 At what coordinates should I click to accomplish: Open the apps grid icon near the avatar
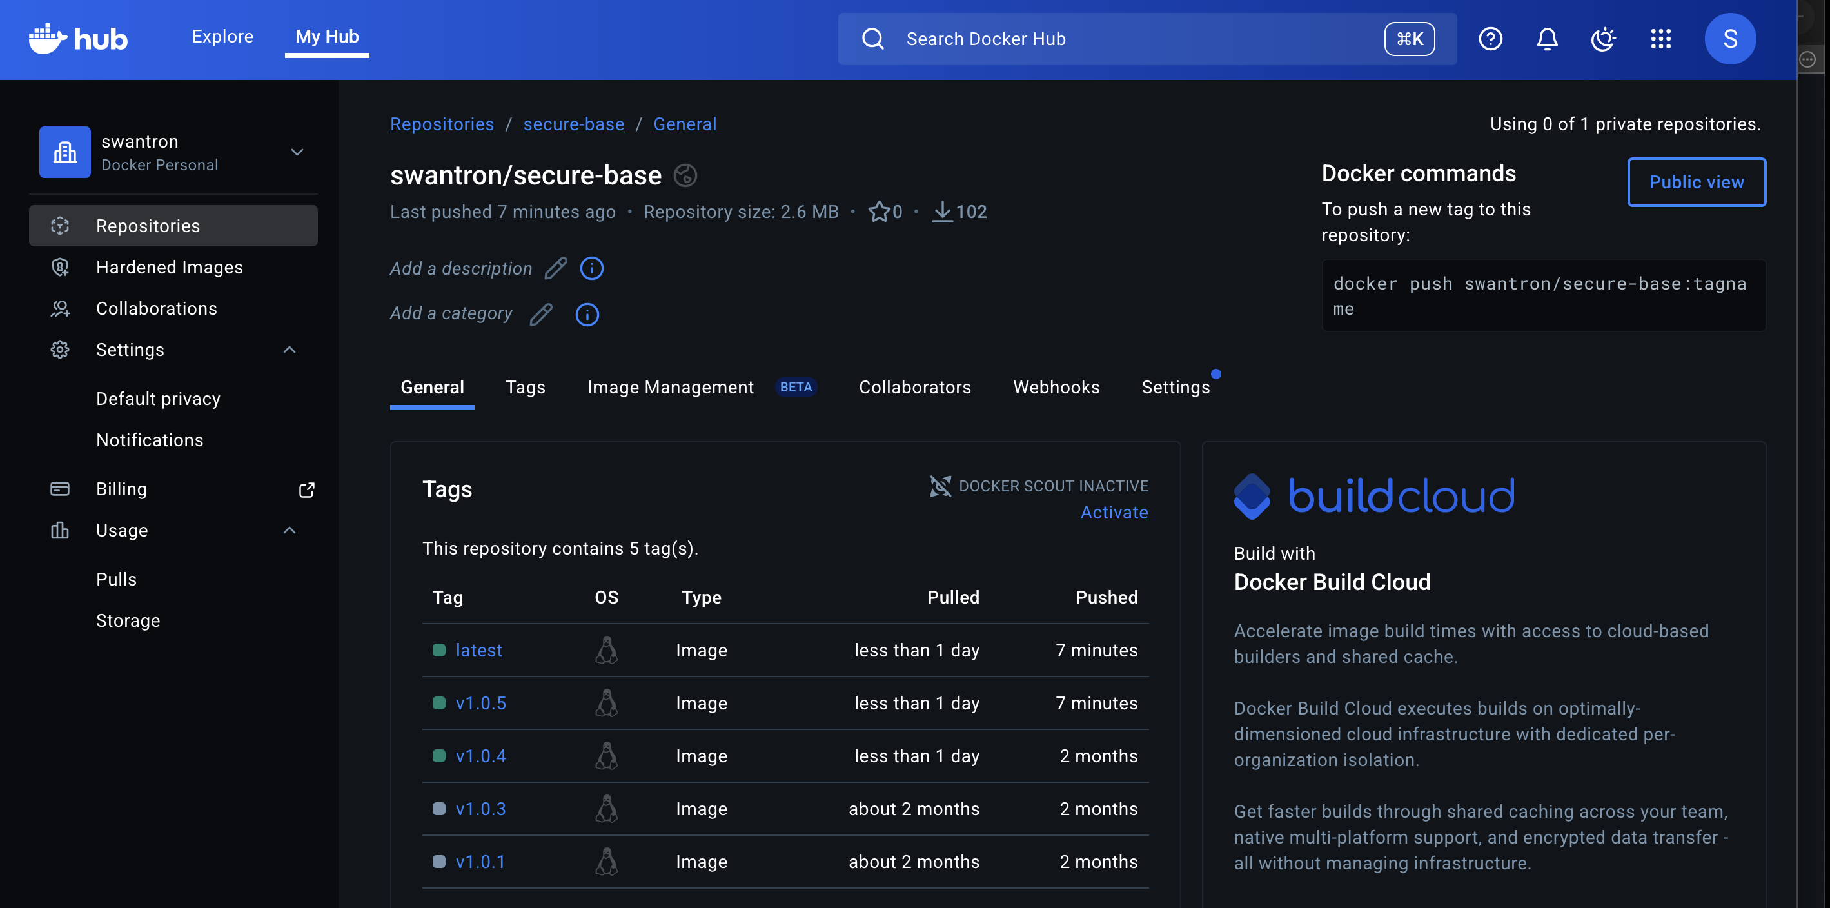[x=1661, y=39]
